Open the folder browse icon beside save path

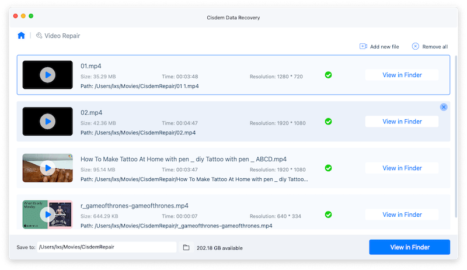pos(186,248)
